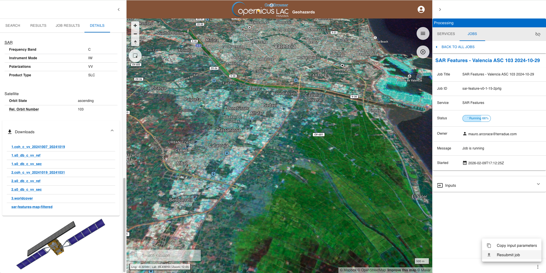Switch to the JOB RESULTS tab

coord(68,26)
